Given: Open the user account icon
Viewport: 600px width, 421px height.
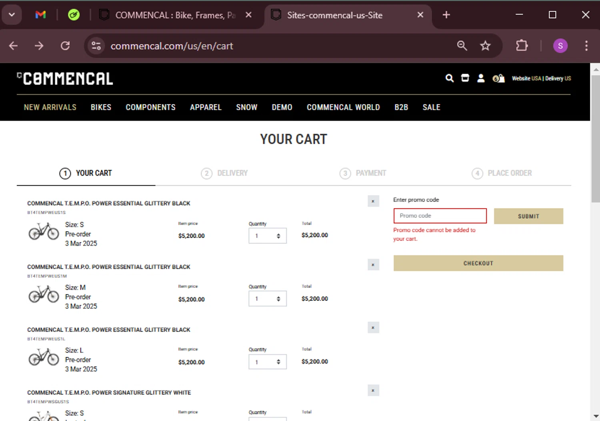Looking at the screenshot, I should 481,78.
